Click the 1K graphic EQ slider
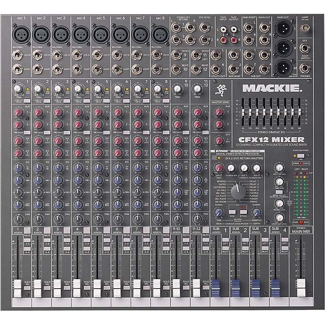The height and width of the screenshot is (325, 325). coord(271,112)
